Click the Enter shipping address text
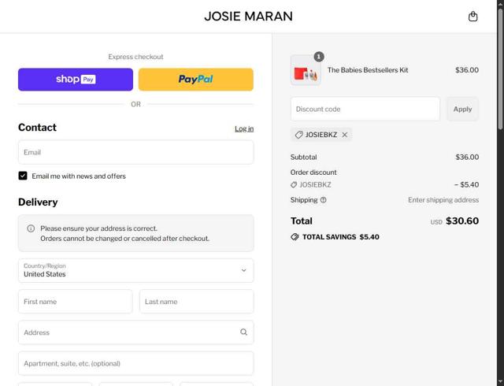Image resolution: width=504 pixels, height=386 pixels. coord(443,200)
